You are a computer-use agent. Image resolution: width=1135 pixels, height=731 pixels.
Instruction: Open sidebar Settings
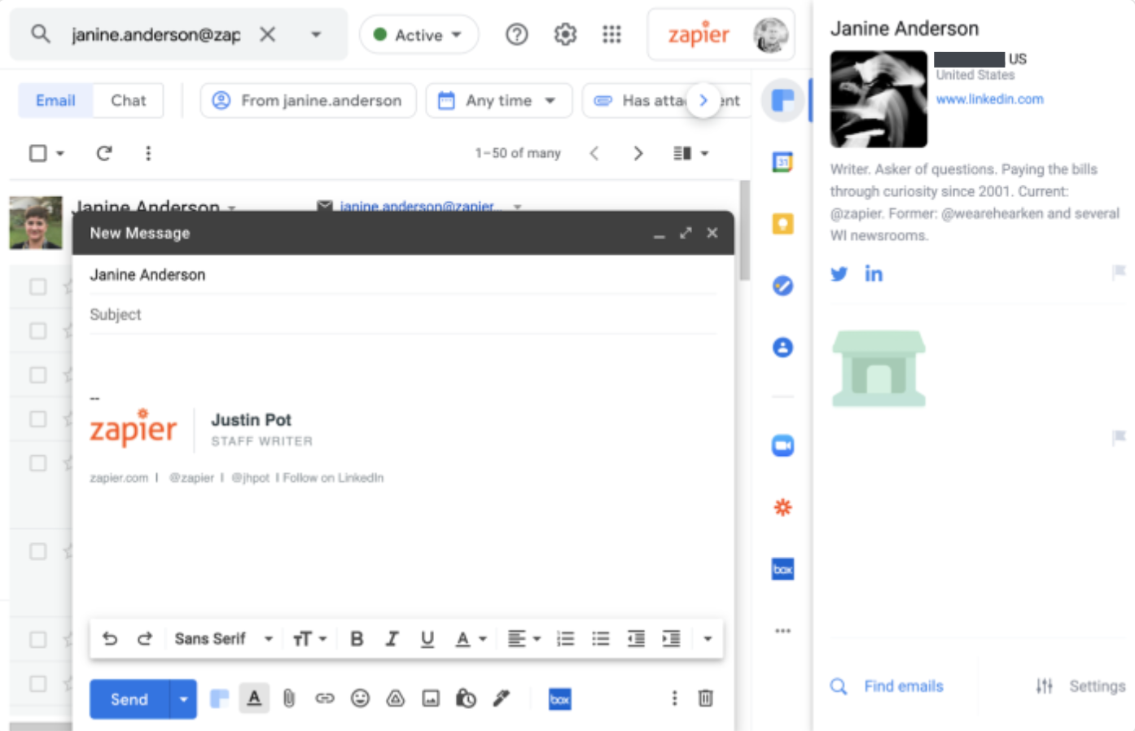pos(1080,686)
